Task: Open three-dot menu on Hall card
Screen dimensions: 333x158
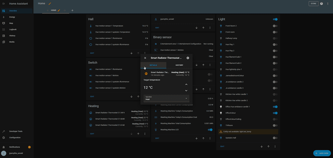Action: pyautogui.click(x=145, y=53)
